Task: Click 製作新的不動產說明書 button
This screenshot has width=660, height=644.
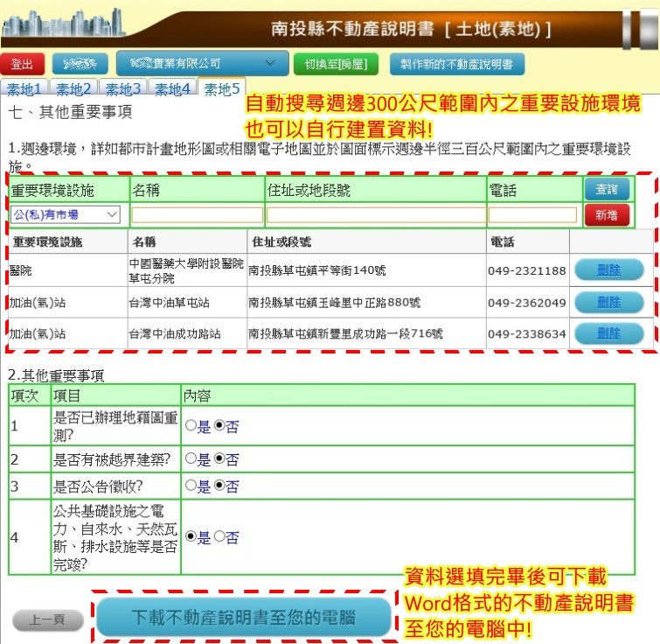Action: click(x=456, y=65)
